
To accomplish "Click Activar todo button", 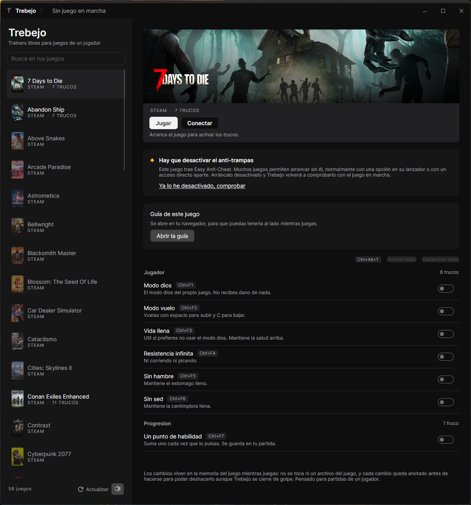I will [401, 259].
